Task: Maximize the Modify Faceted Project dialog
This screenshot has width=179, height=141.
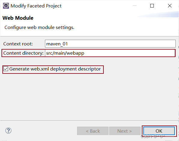Action: coord(152,6)
